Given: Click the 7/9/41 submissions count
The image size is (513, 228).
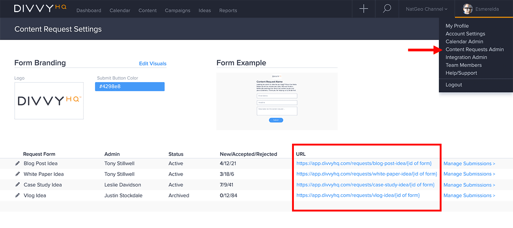Looking at the screenshot, I should (x=227, y=185).
